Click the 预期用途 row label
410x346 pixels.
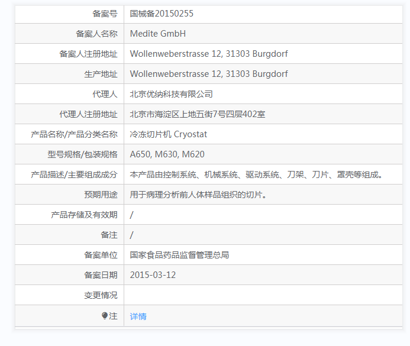coord(101,195)
